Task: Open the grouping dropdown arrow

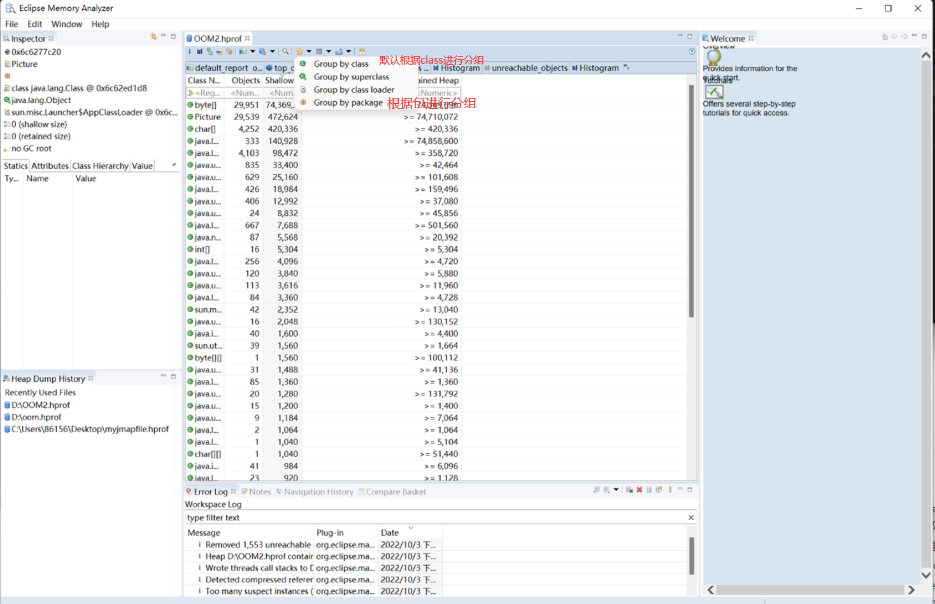Action: tap(309, 52)
